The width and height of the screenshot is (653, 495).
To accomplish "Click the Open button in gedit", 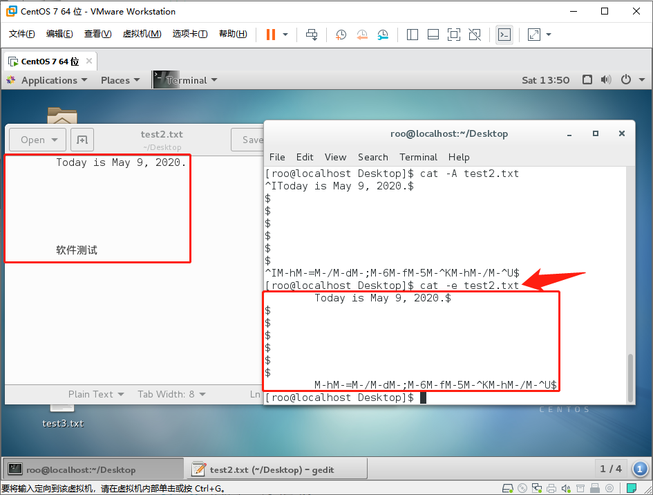I will click(37, 139).
